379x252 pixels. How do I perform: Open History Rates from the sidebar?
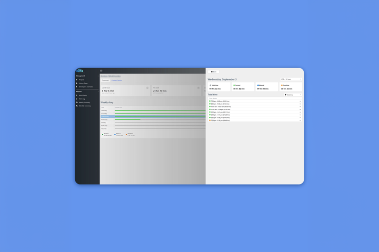(x=83, y=83)
